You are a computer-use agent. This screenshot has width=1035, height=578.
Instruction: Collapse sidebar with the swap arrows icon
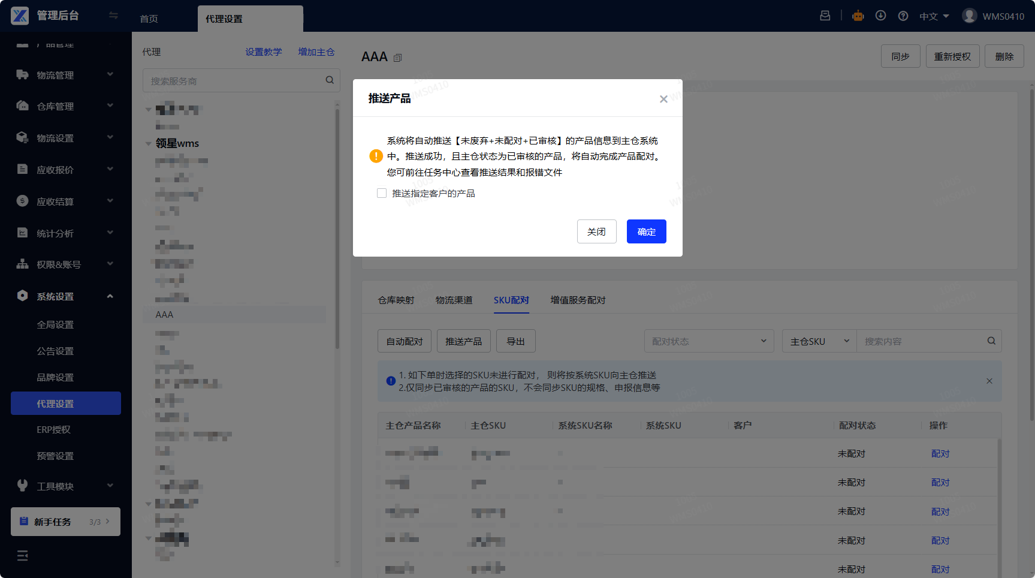(113, 16)
